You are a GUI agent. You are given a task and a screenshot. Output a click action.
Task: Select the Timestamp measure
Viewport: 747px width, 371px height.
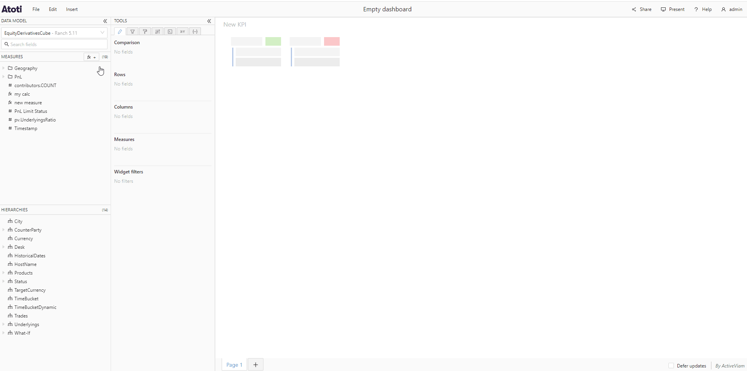[x=26, y=128]
